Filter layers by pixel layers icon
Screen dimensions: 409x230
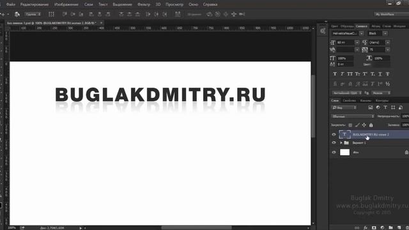tap(371, 107)
